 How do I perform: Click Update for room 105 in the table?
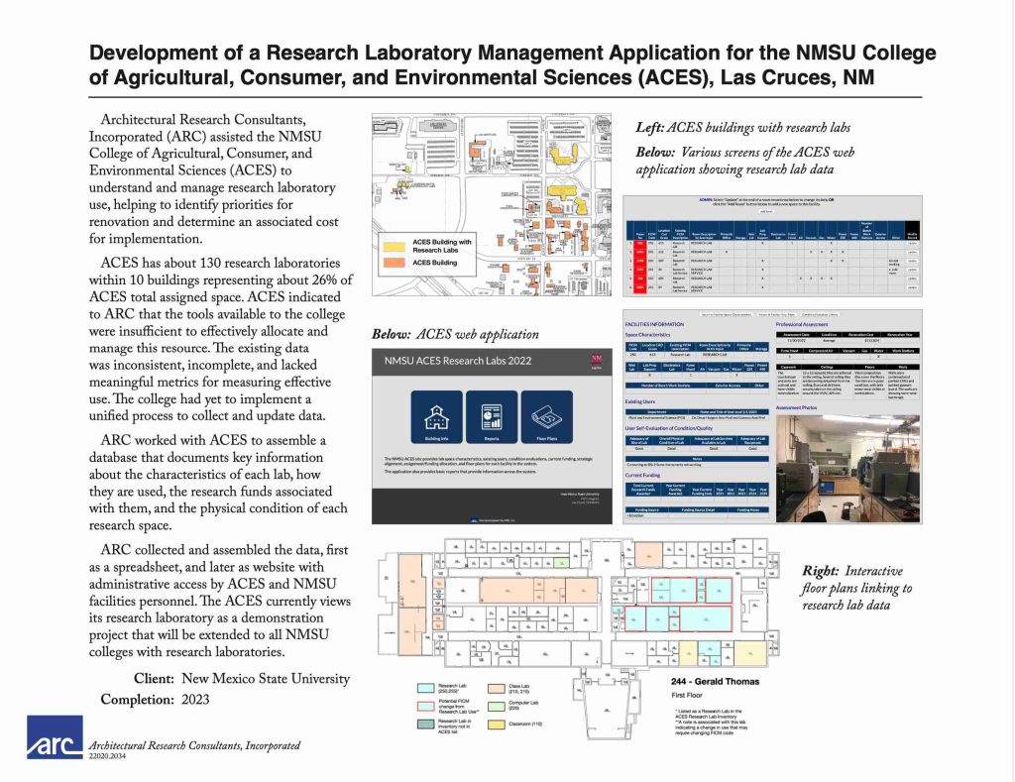[911, 244]
